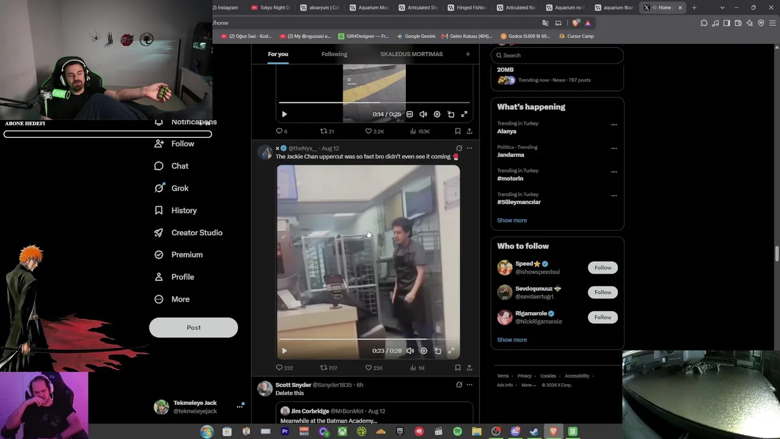Expand the More menu in sidebar

tap(172, 299)
